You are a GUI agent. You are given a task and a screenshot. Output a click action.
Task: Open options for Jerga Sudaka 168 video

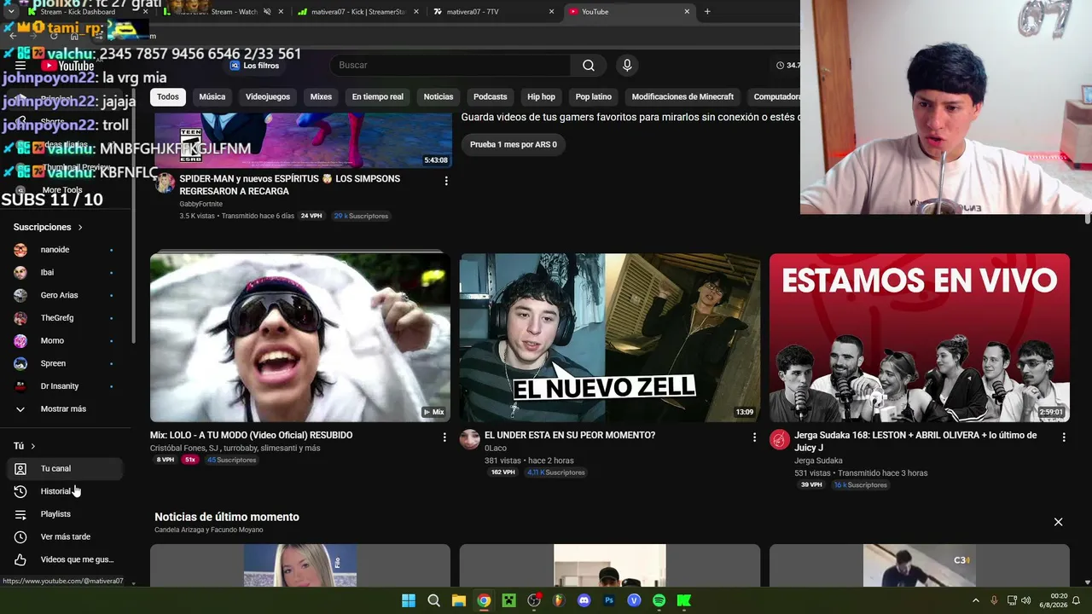1064,437
